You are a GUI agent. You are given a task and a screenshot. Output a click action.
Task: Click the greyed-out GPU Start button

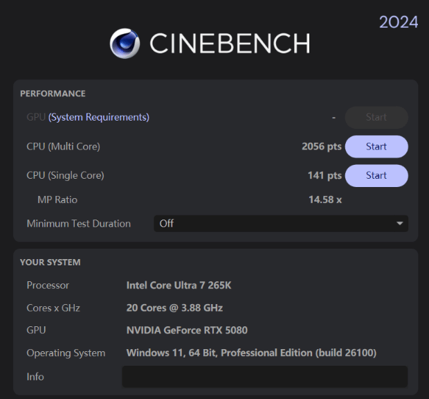376,117
